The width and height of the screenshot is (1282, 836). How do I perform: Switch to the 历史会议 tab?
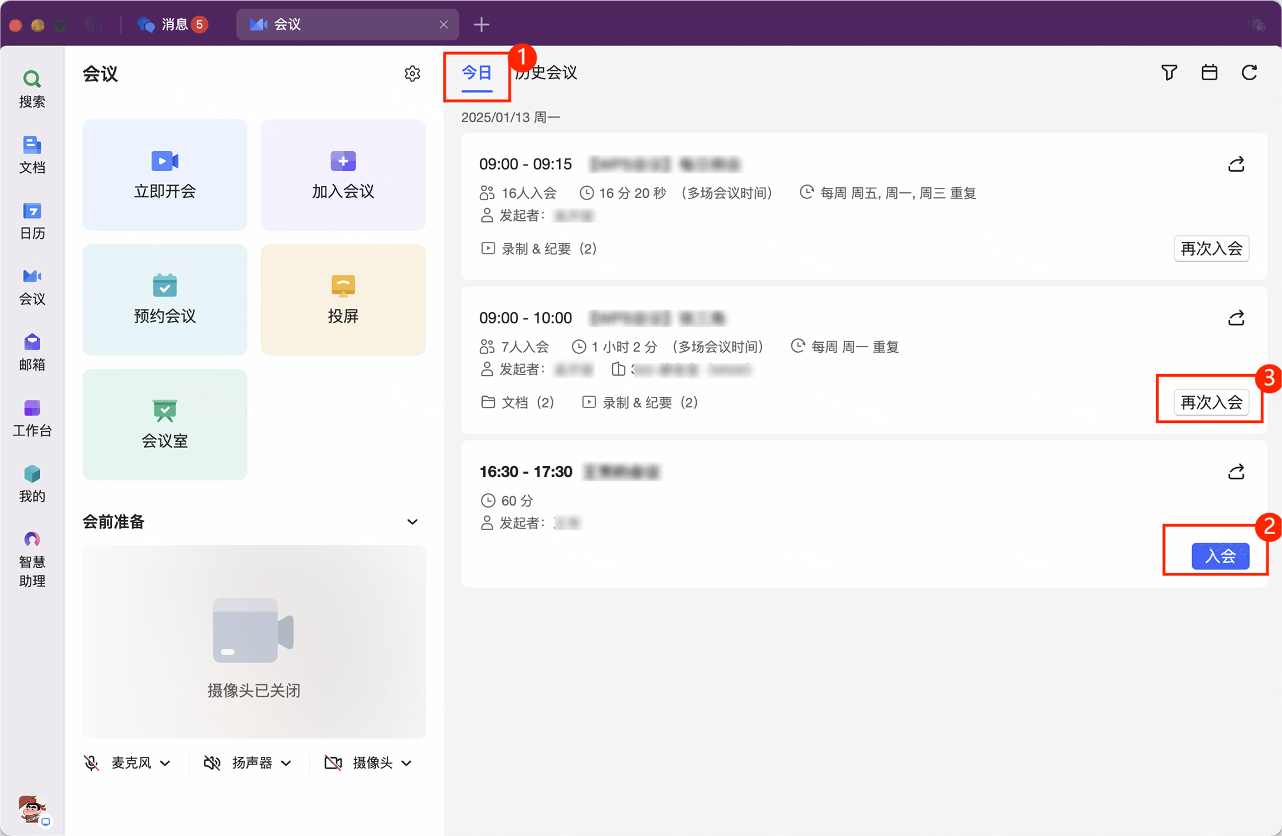(549, 72)
